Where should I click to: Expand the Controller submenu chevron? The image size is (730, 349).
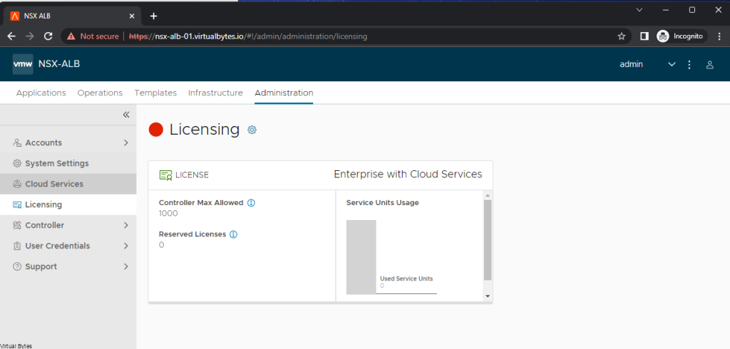[x=126, y=225]
